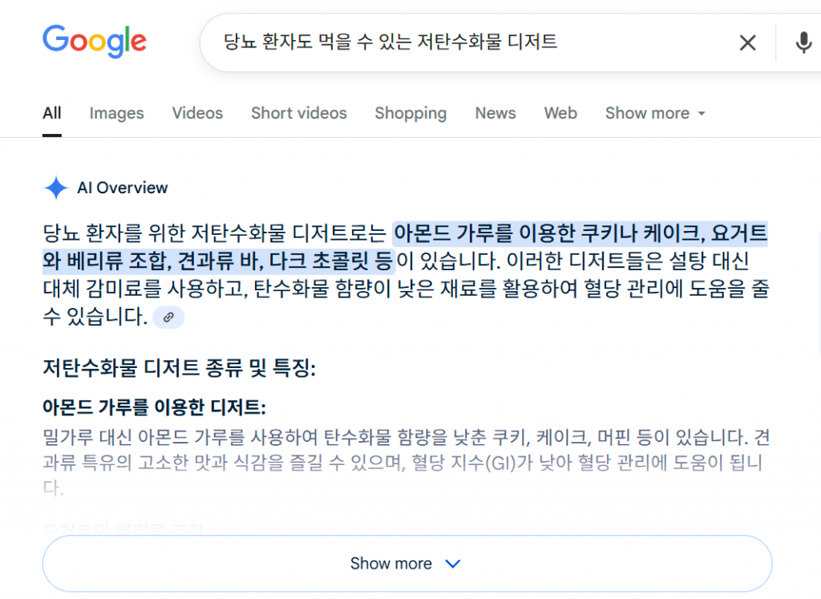Expand AI Overview with Show more button
821x599 pixels.
(406, 564)
